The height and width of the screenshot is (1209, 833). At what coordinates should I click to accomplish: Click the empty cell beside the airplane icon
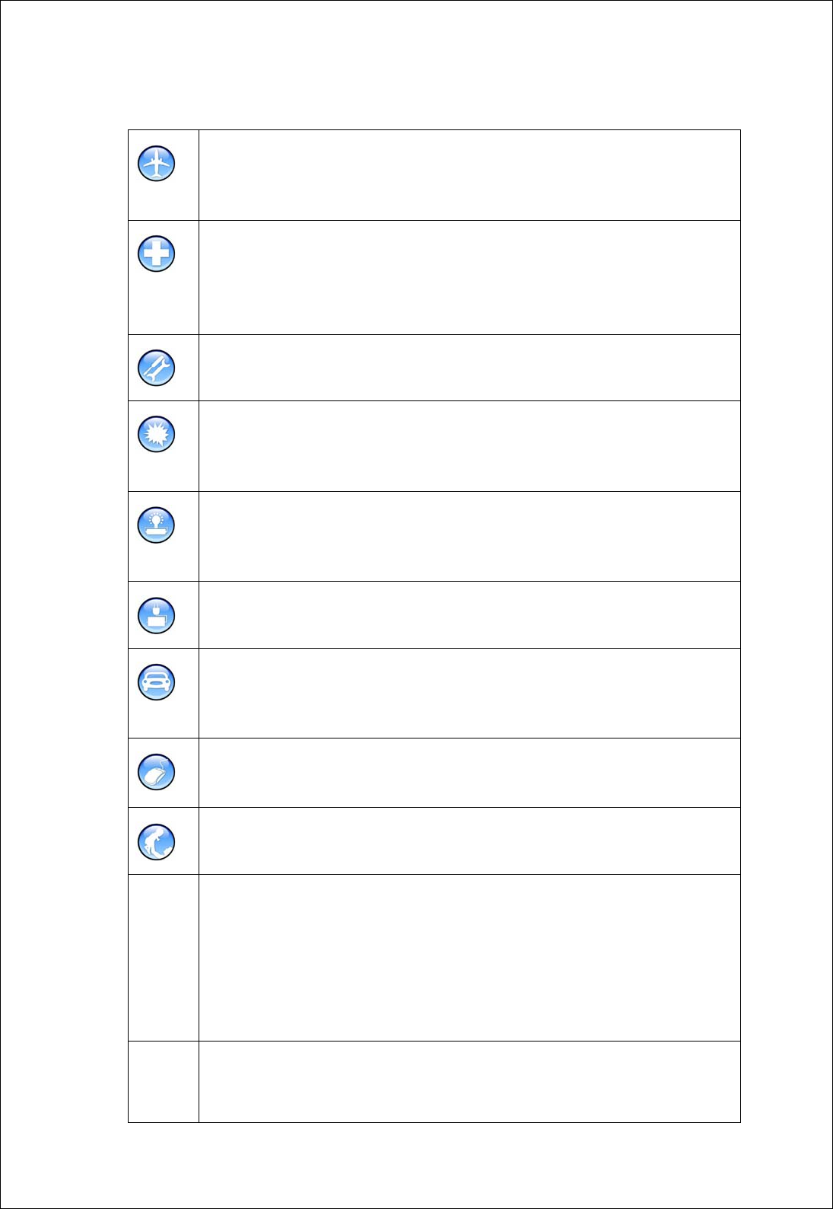[x=469, y=175]
